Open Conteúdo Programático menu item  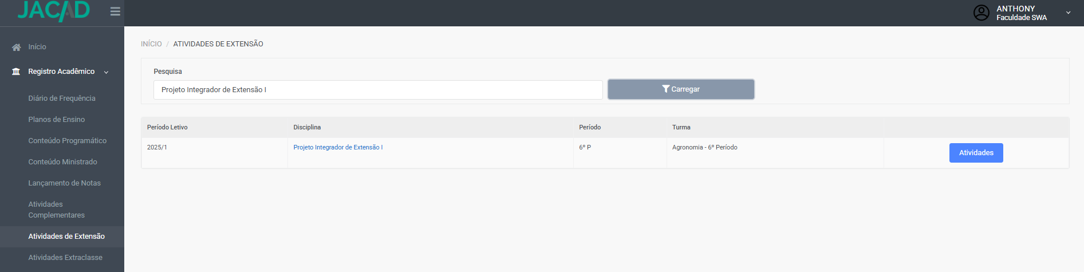68,141
